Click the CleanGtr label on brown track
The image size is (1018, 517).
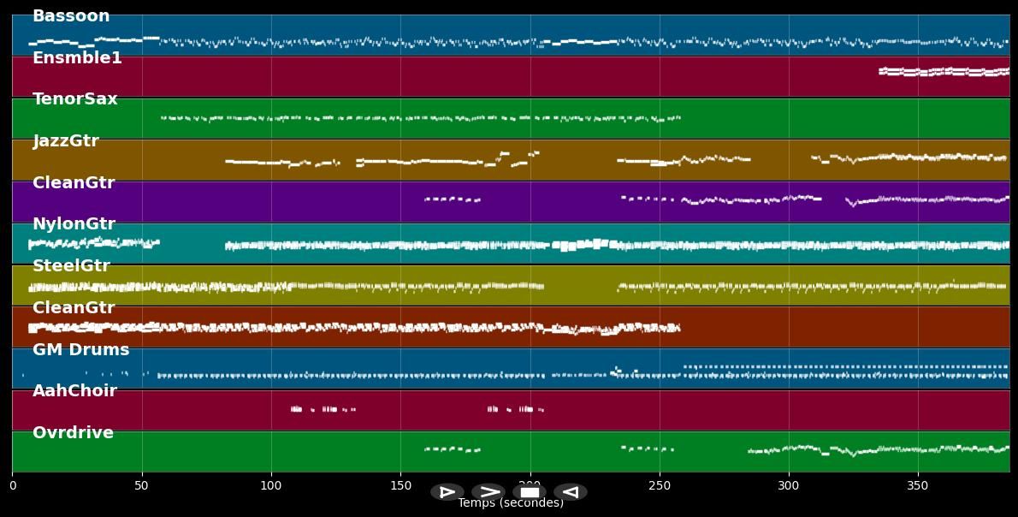(74, 307)
